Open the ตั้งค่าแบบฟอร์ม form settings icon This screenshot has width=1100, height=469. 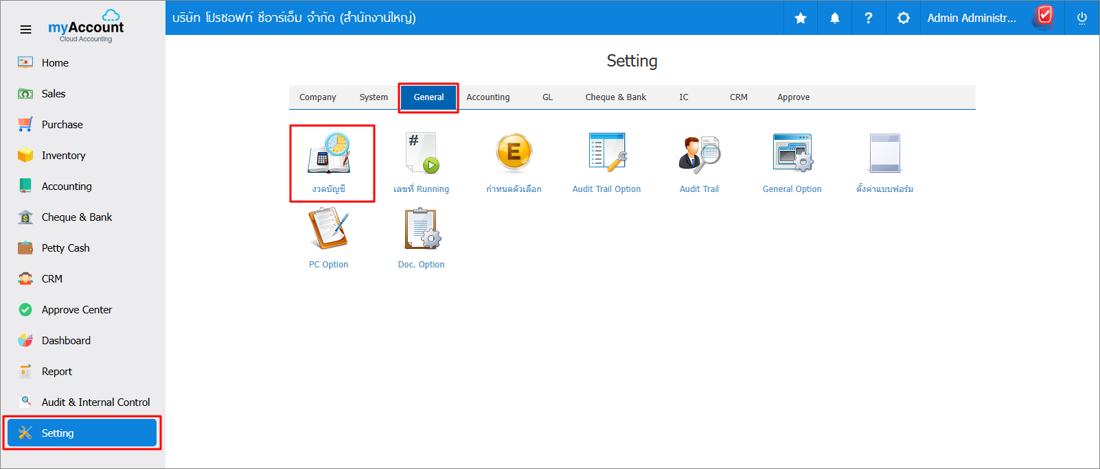pyautogui.click(x=884, y=154)
